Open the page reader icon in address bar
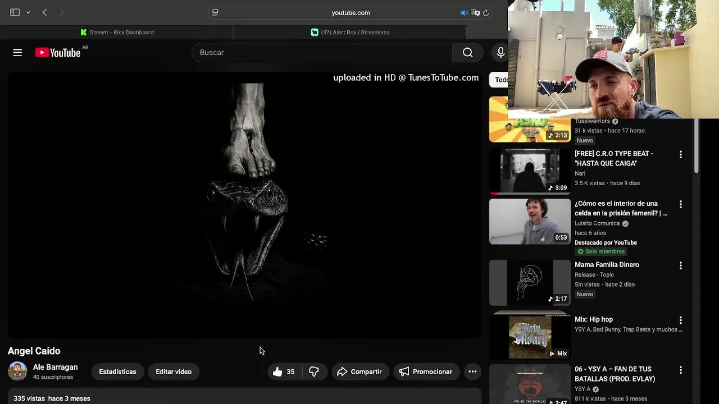This screenshot has width=719, height=404. pyautogui.click(x=215, y=12)
